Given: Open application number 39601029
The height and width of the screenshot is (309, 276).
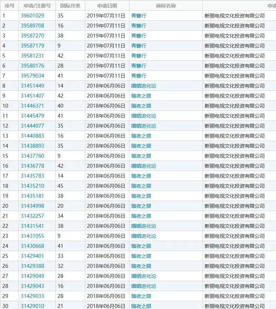Looking at the screenshot, I should (32, 16).
